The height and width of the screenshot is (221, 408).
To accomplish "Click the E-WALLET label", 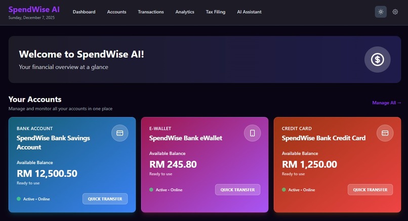I will coord(160,128).
